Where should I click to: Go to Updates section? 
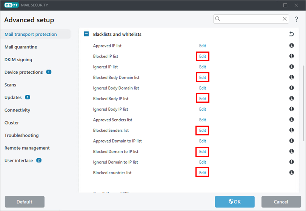coord(13,97)
